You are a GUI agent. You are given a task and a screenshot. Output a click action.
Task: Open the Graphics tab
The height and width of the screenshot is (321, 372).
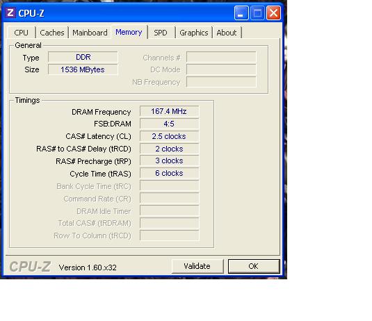click(194, 33)
